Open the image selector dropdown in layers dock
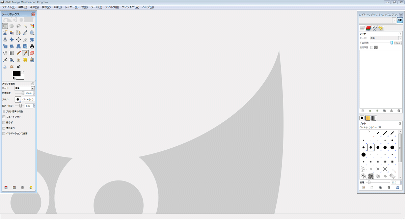Screen dimensions: 405x220 [378, 21]
